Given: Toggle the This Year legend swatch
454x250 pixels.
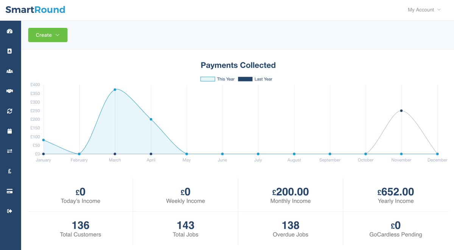Looking at the screenshot, I should click(207, 79).
